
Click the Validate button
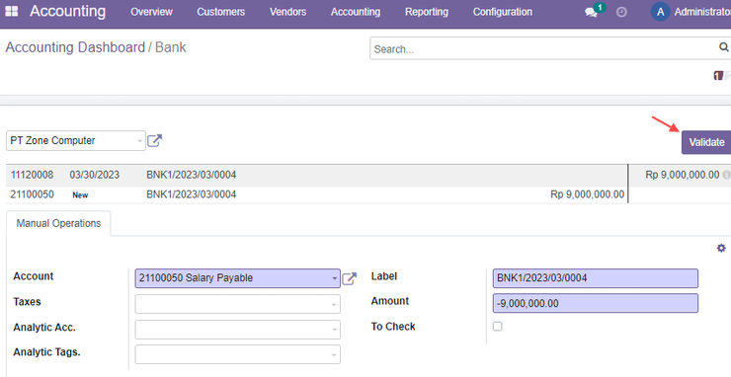(706, 142)
